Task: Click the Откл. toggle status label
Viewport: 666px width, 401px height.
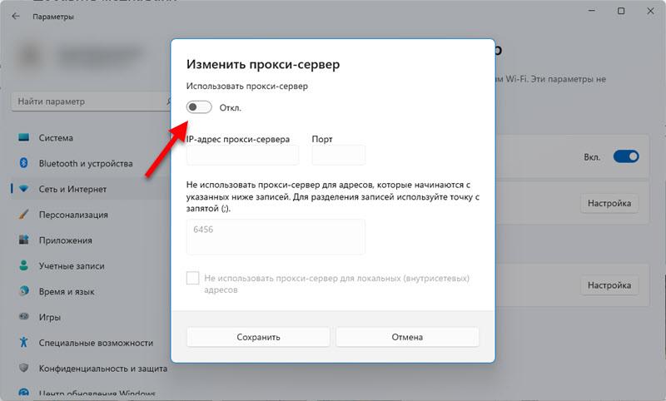Action: click(231, 108)
